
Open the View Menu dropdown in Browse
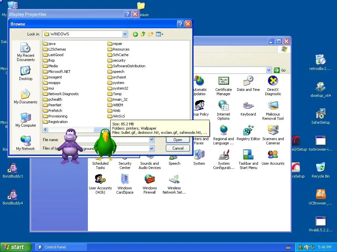pyautogui.click(x=160, y=34)
